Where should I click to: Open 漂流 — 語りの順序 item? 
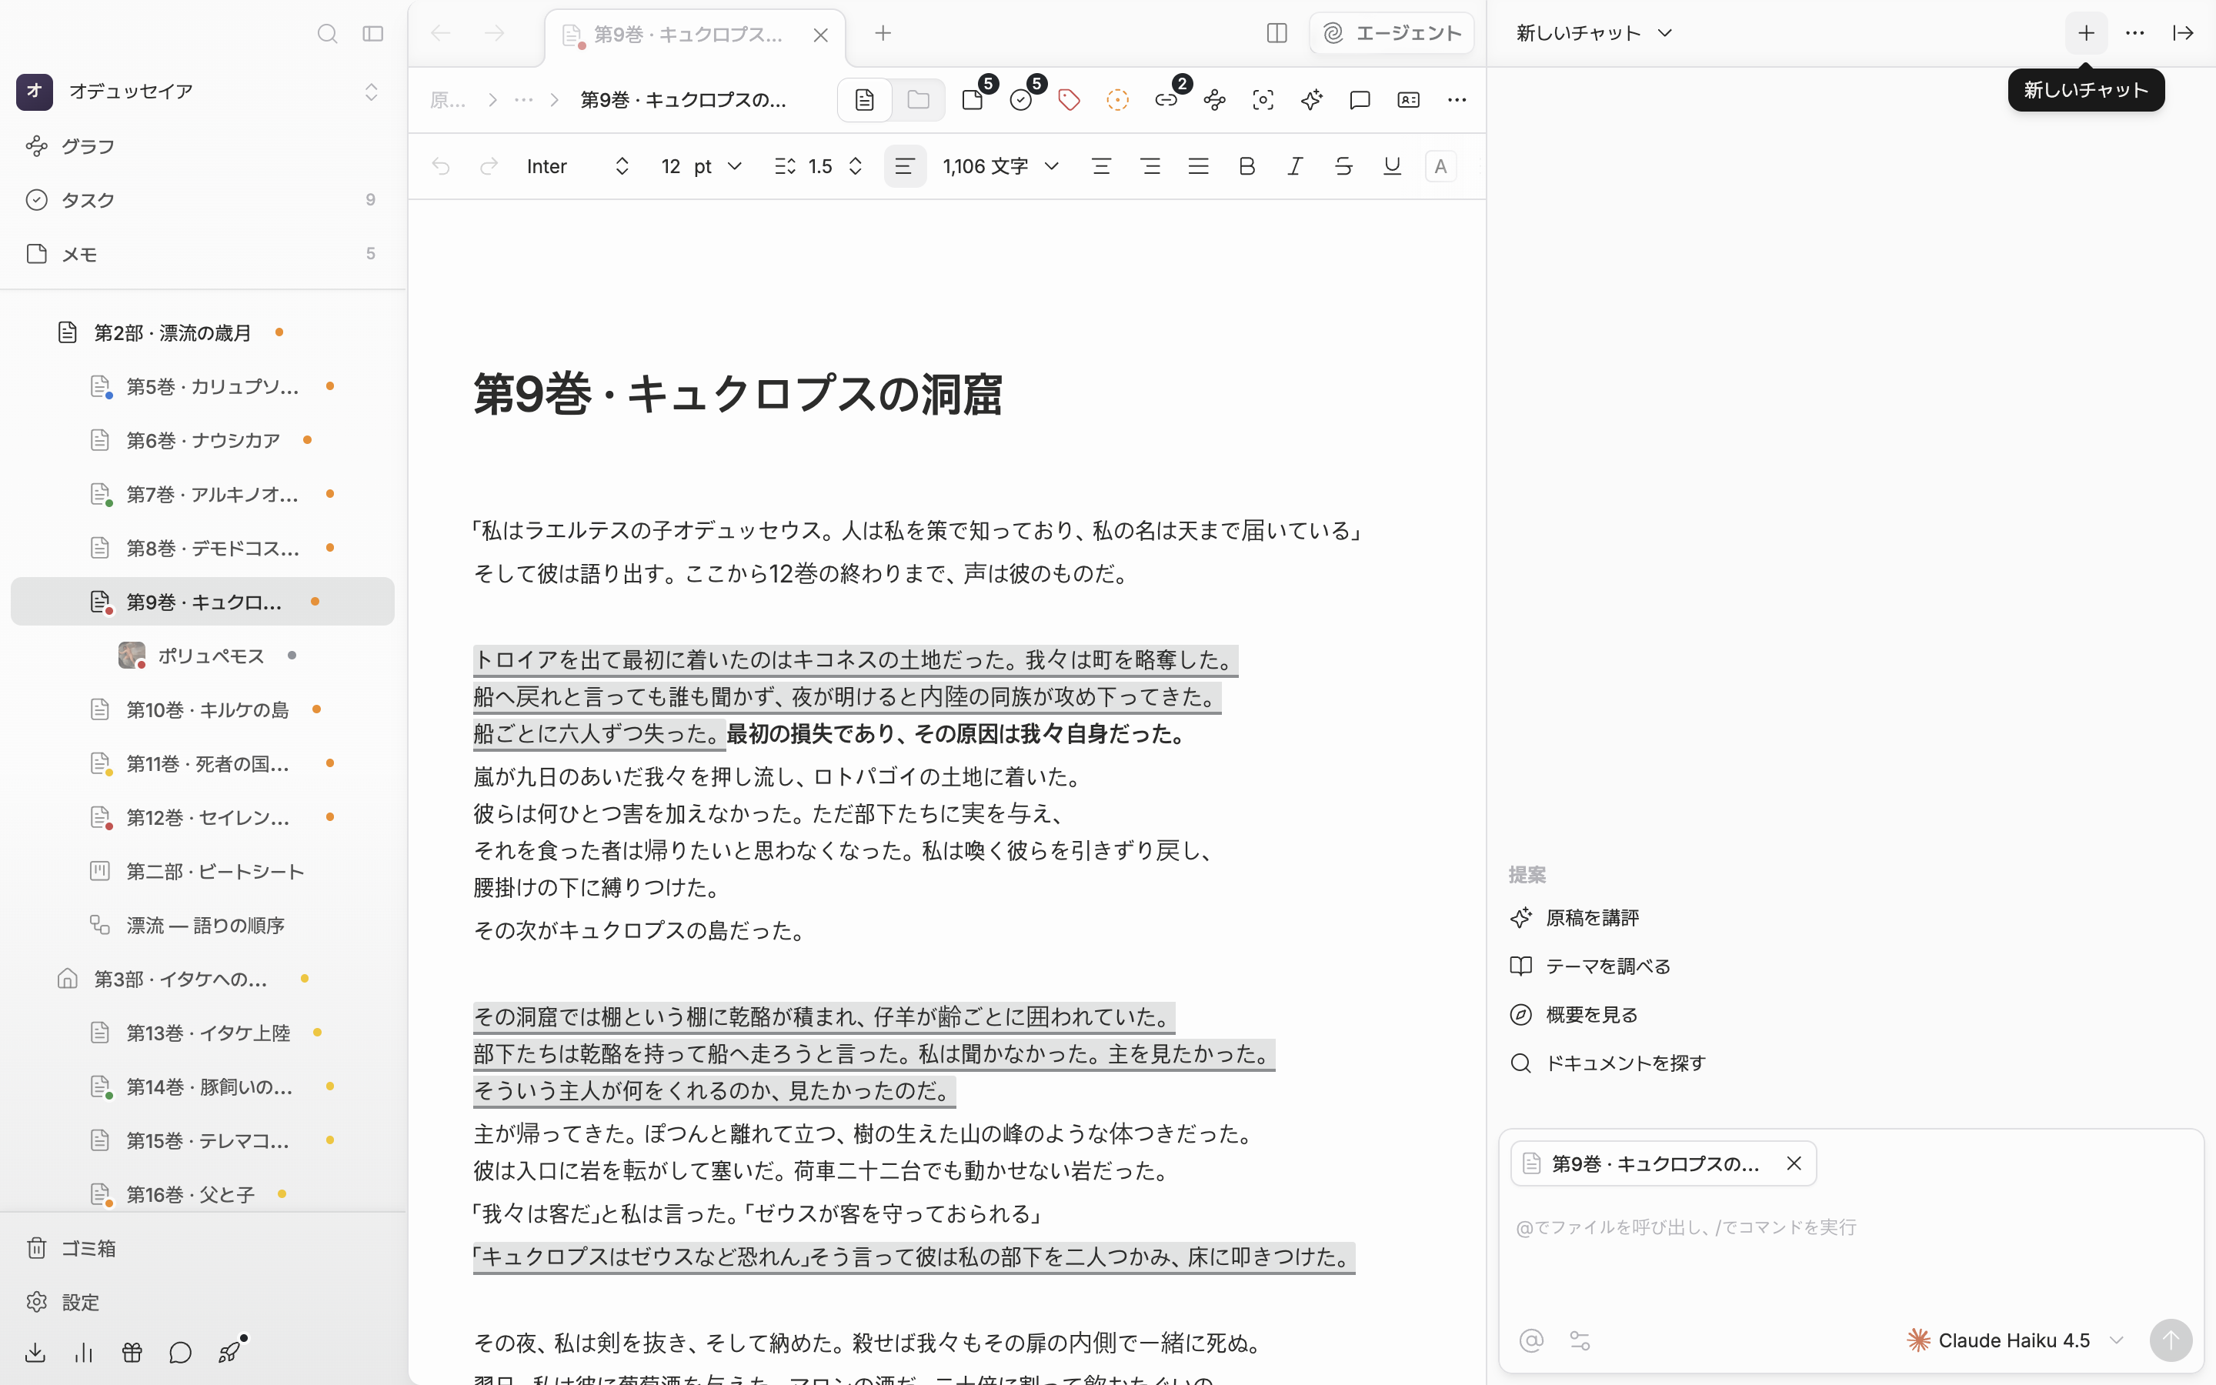pos(202,925)
